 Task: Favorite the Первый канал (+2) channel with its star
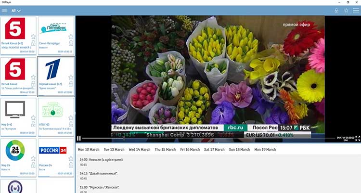click(x=71, y=77)
